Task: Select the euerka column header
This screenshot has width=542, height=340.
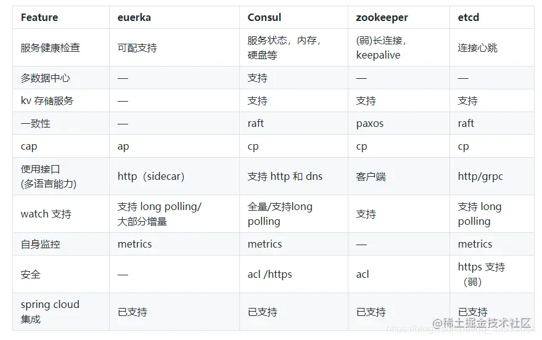Action: tap(134, 17)
